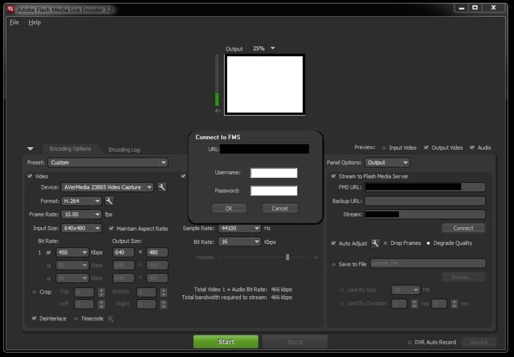This screenshot has height=357, width=514.
Task: Click the Crop Top stepper arrows
Action: (101, 292)
